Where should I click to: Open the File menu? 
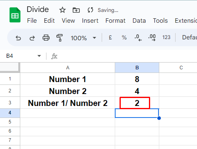32,21
